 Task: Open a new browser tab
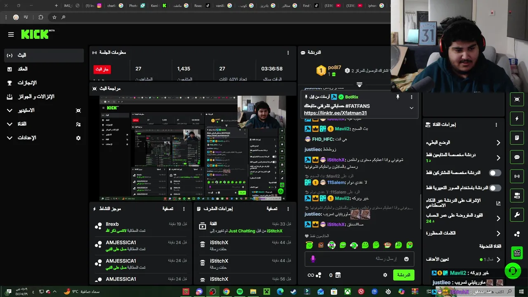(56, 5)
